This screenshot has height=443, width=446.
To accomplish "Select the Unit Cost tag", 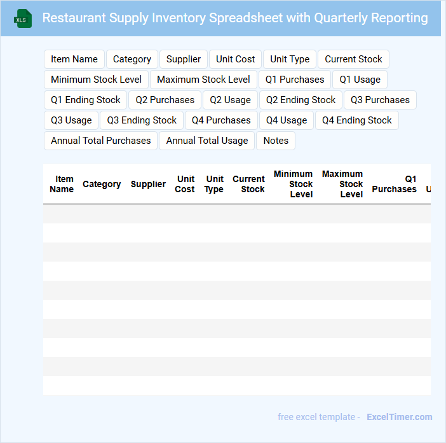I will (235, 59).
